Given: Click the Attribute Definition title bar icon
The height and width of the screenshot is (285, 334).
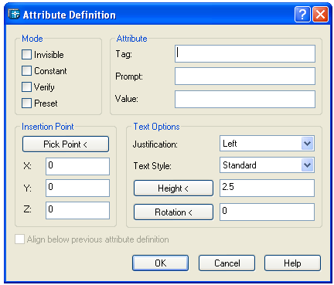Looking at the screenshot, I should 14,15.
